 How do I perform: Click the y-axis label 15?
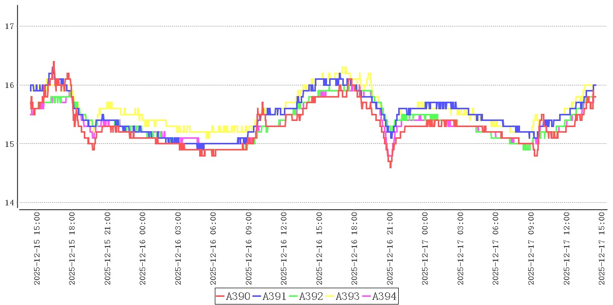pyautogui.click(x=9, y=144)
